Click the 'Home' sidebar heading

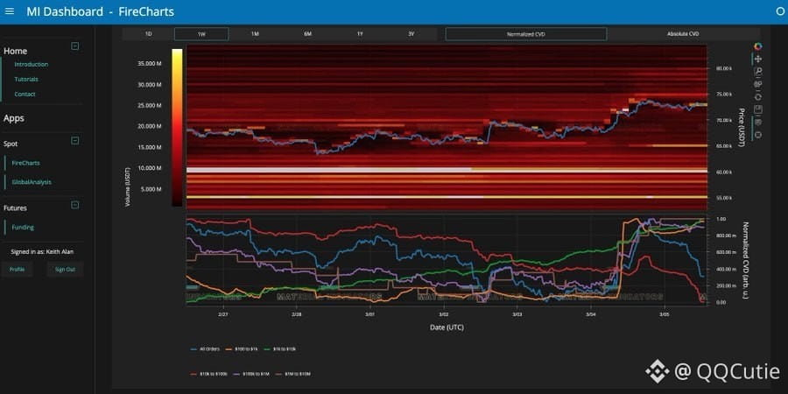click(15, 51)
